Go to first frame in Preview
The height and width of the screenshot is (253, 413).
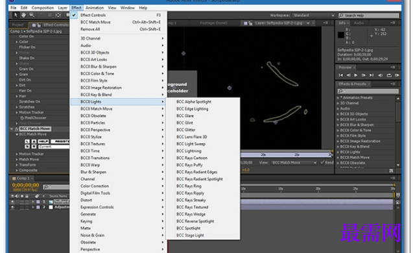click(340, 75)
